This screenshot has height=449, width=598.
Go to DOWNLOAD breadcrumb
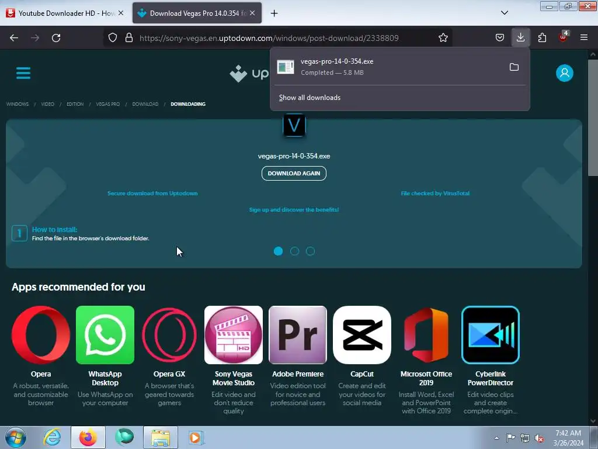[145, 104]
